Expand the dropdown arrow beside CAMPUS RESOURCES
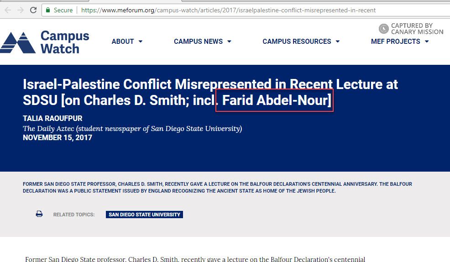The width and height of the screenshot is (450, 262). click(338, 42)
